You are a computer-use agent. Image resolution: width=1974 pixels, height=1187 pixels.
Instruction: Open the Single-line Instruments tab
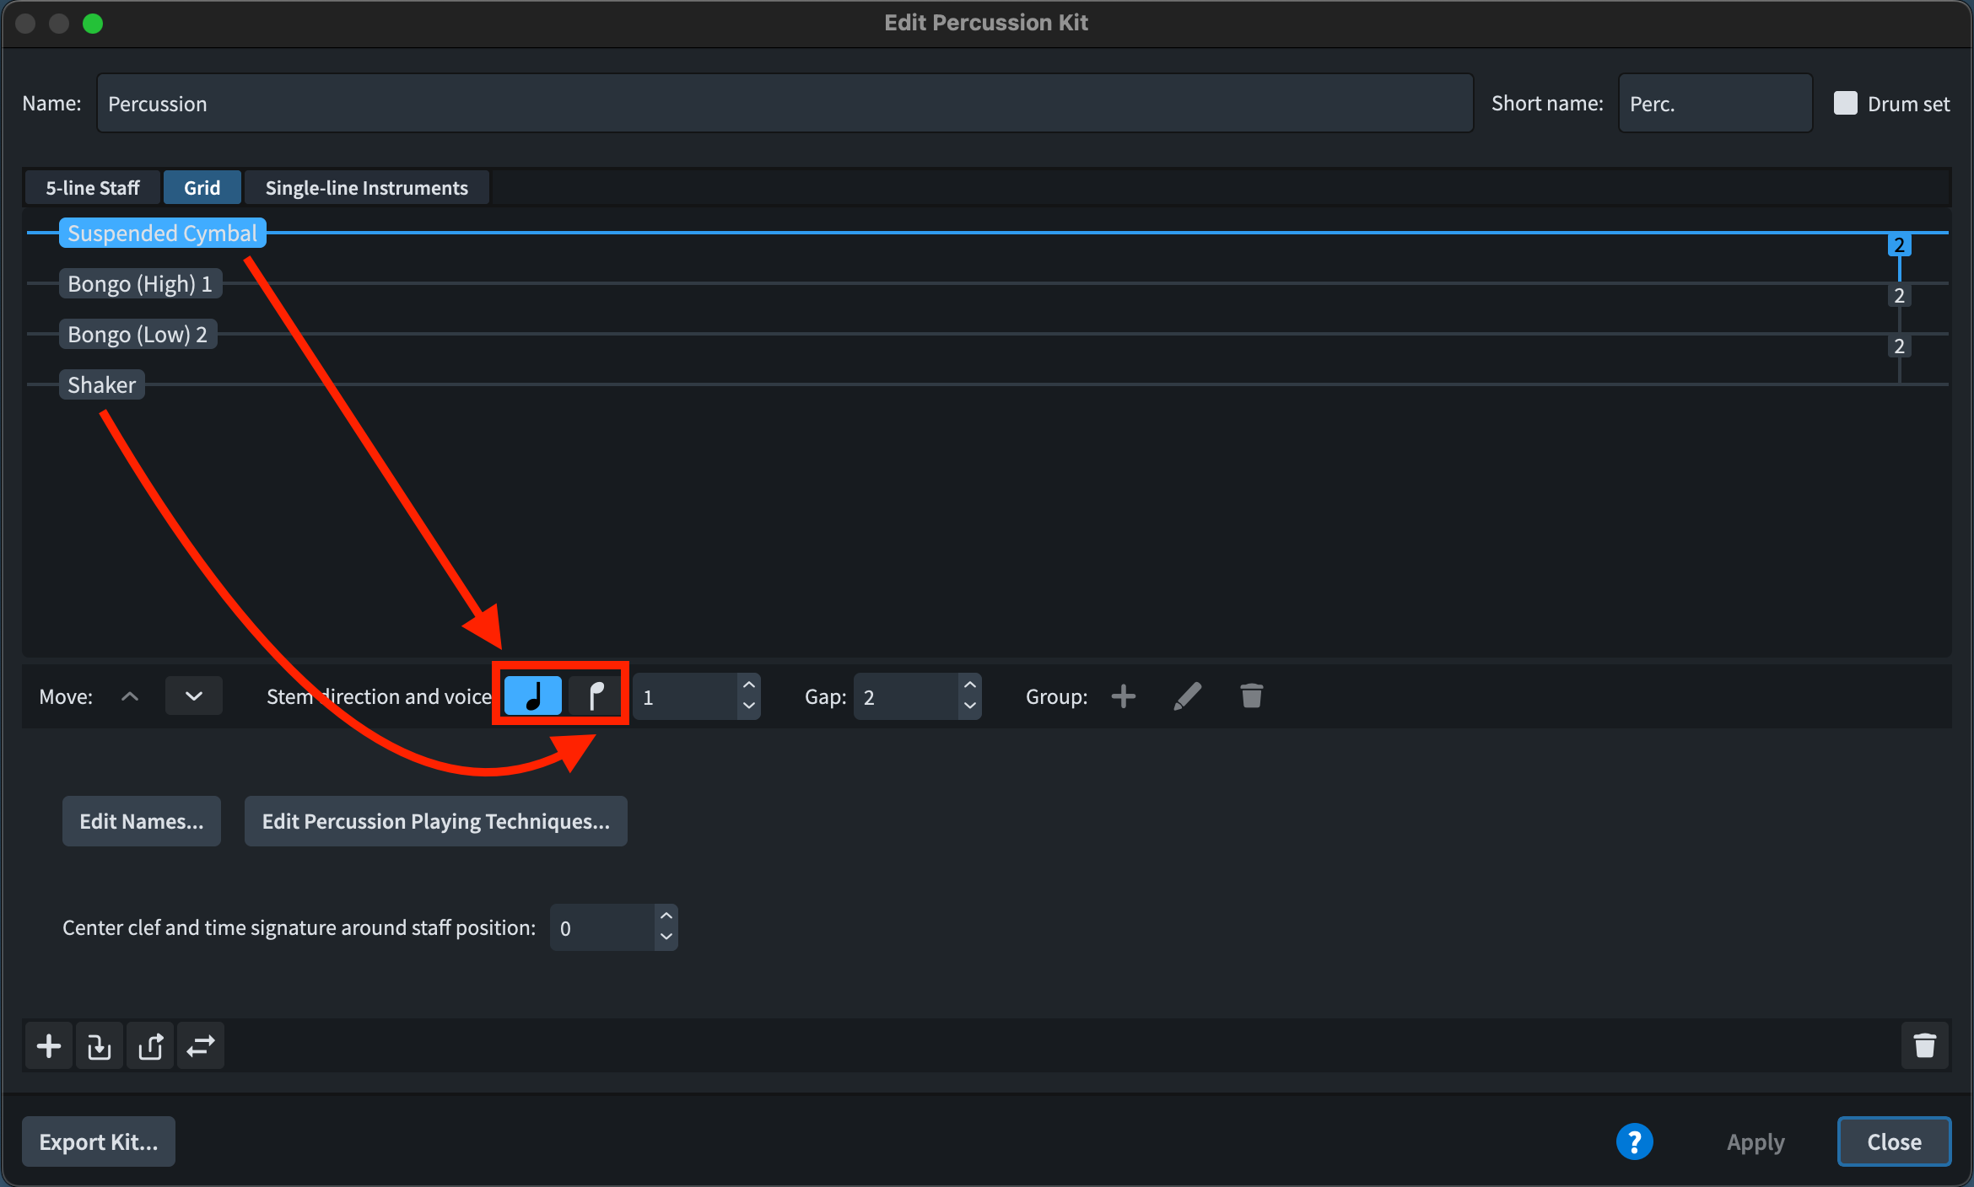pos(366,187)
